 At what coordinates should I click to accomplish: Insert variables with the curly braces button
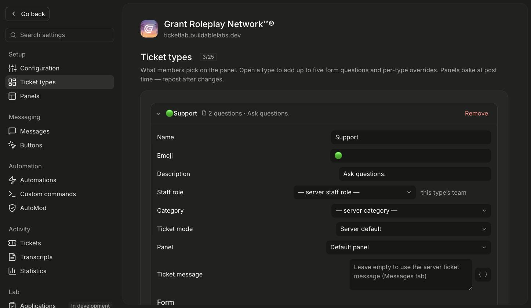pos(483,274)
